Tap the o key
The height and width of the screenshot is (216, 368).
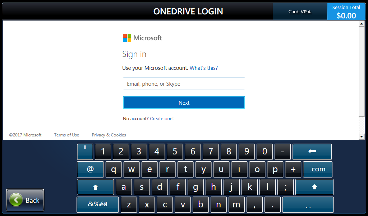[257, 169]
